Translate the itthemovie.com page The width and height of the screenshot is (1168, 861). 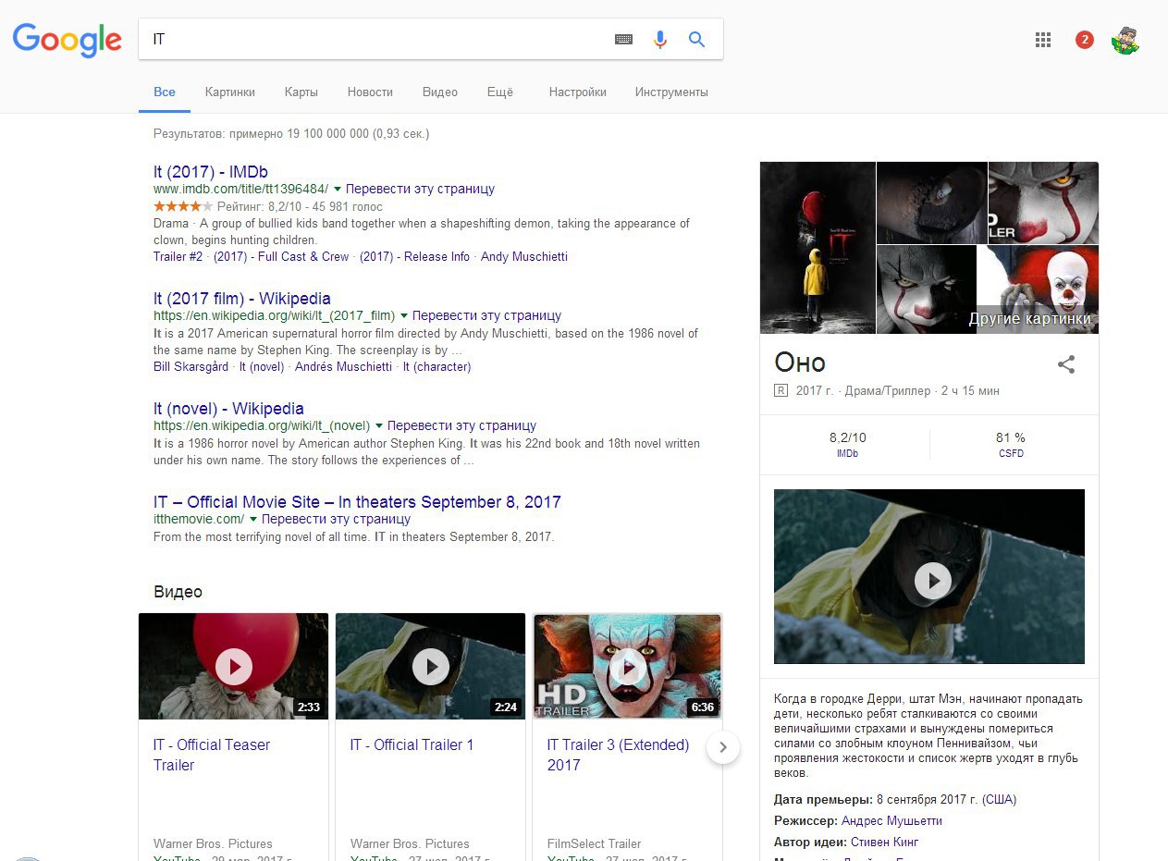[x=337, y=519]
